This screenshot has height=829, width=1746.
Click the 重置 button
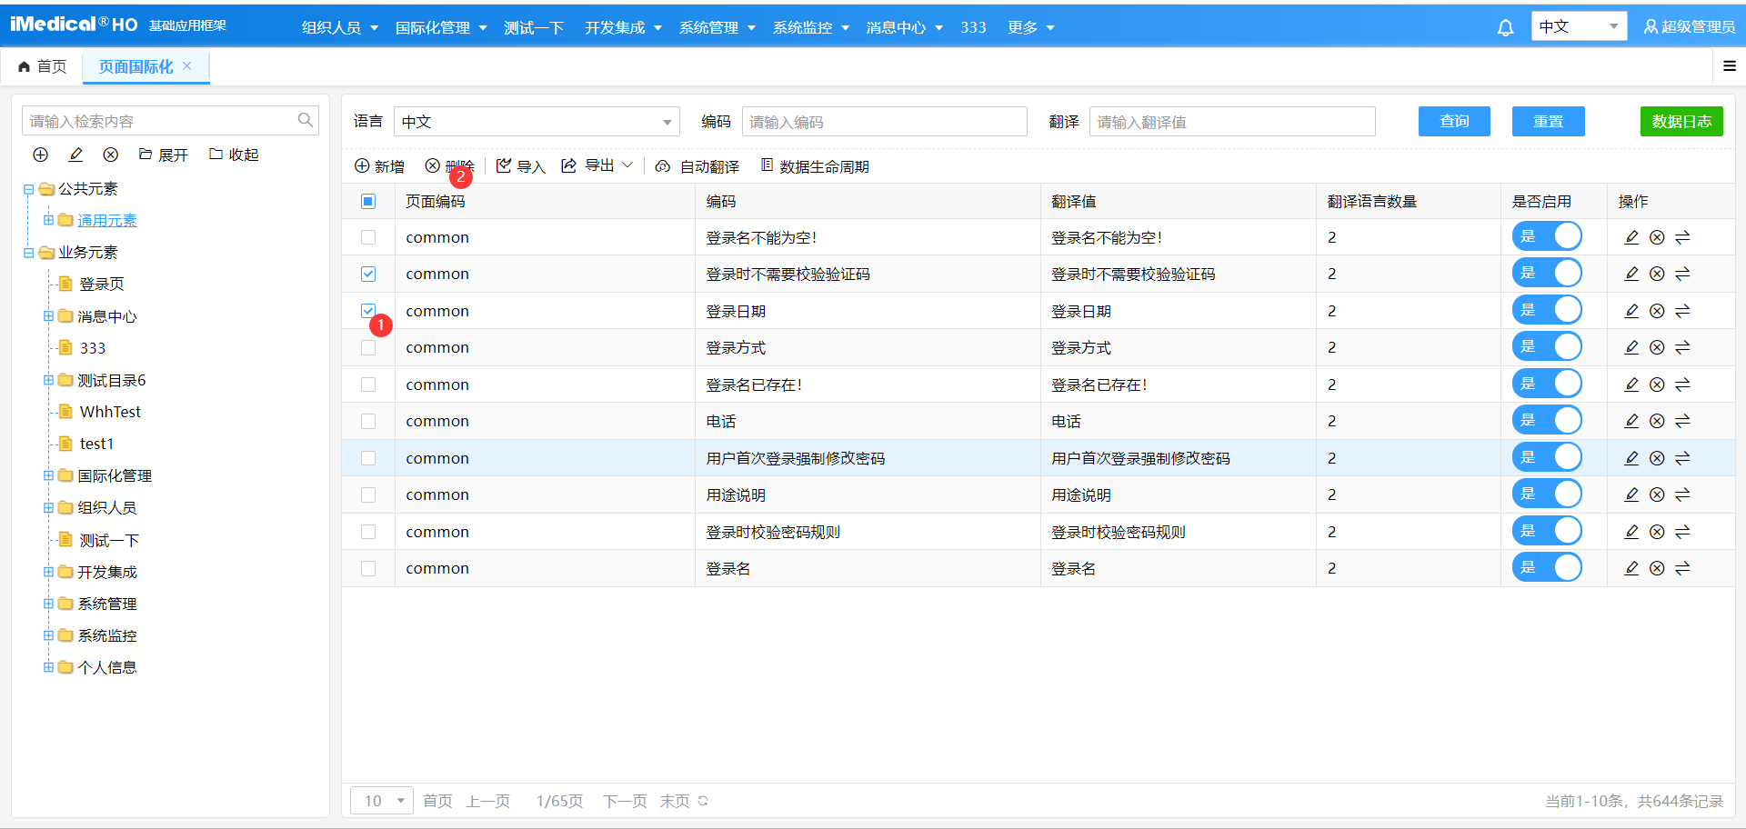(1548, 121)
